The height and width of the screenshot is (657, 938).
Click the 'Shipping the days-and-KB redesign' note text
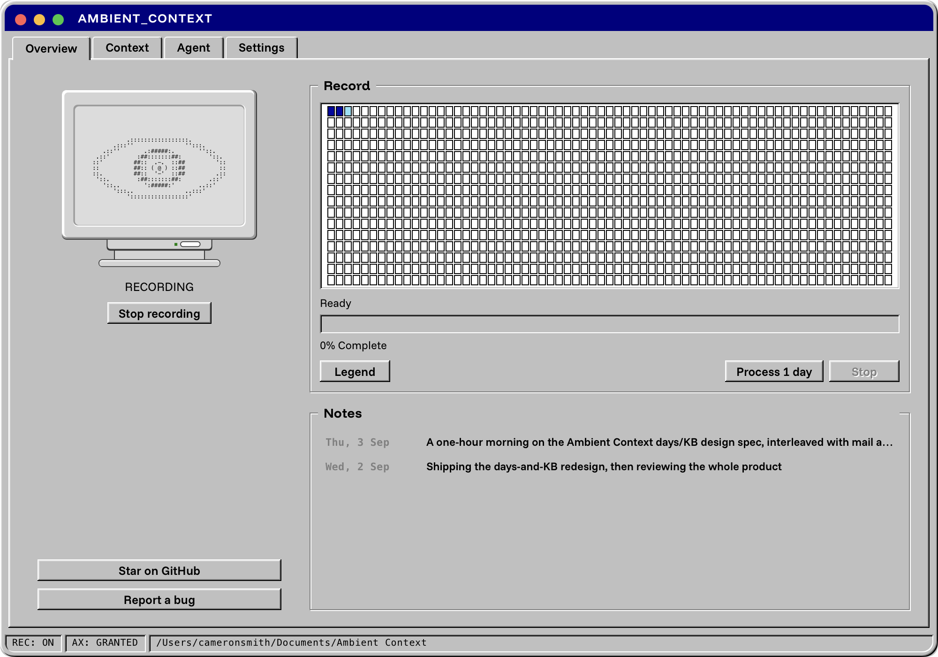click(x=604, y=466)
